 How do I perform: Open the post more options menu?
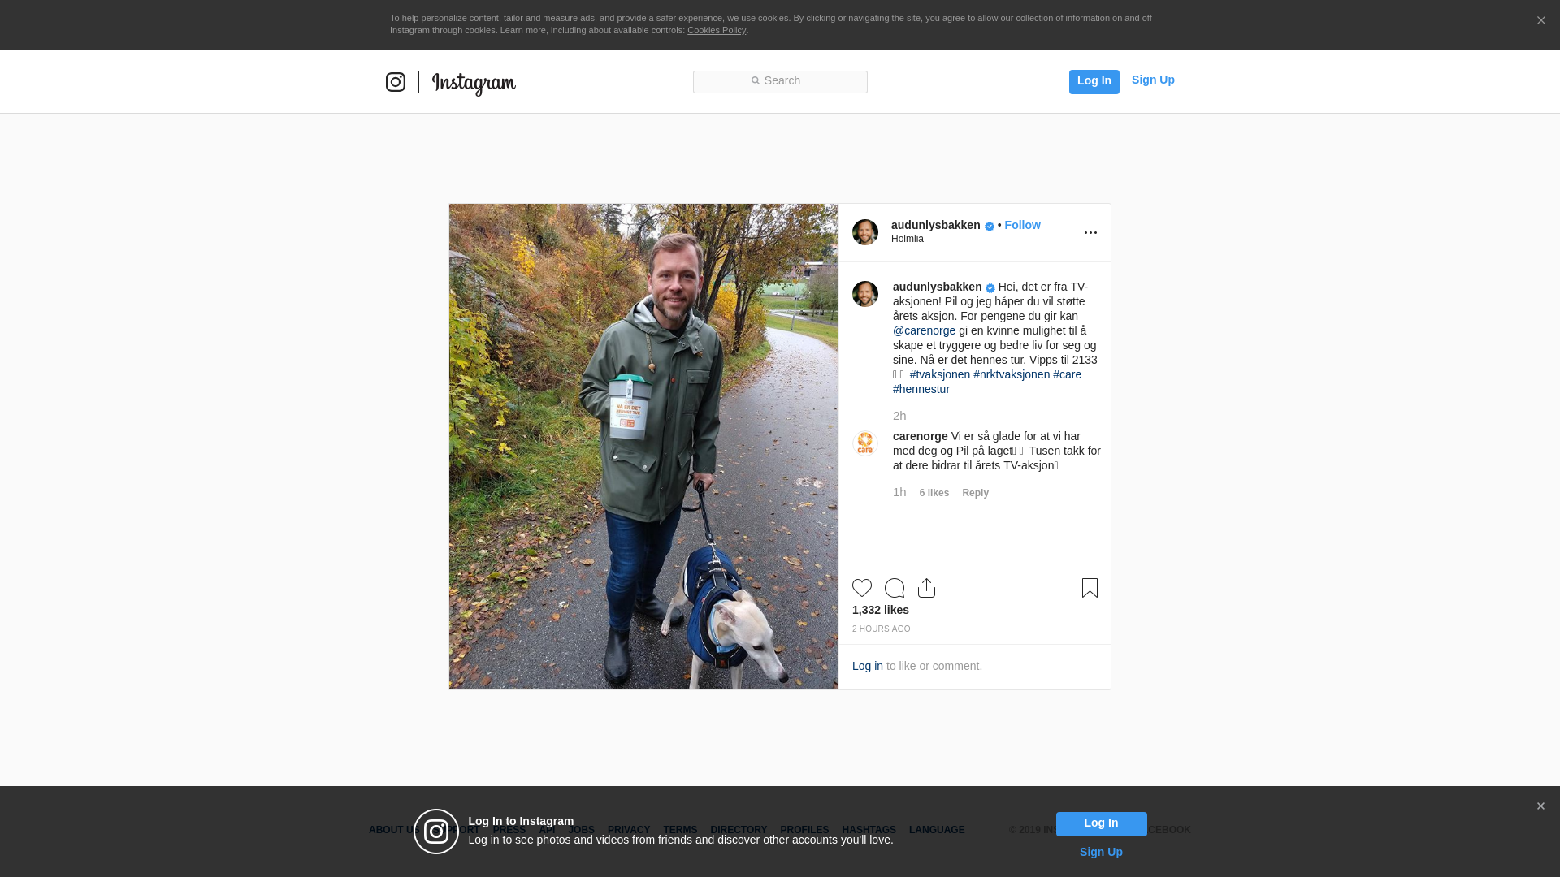point(1090,232)
